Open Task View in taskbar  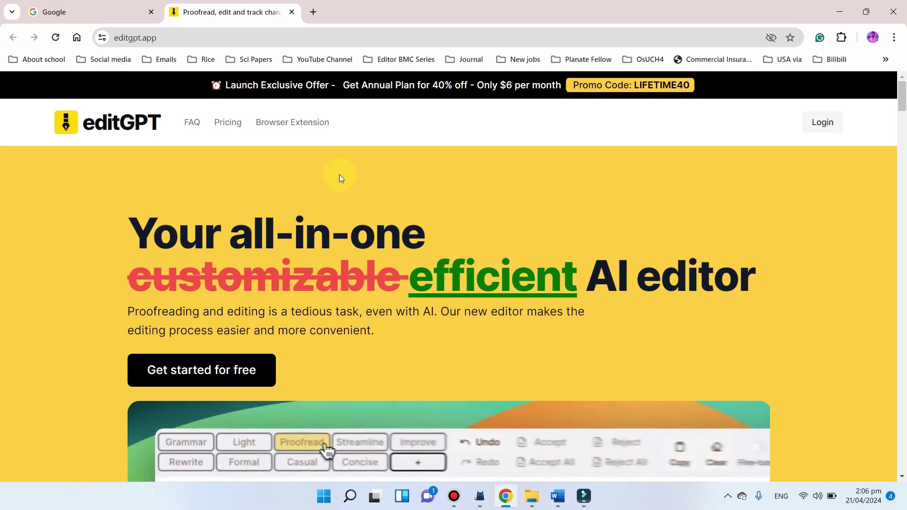(375, 496)
